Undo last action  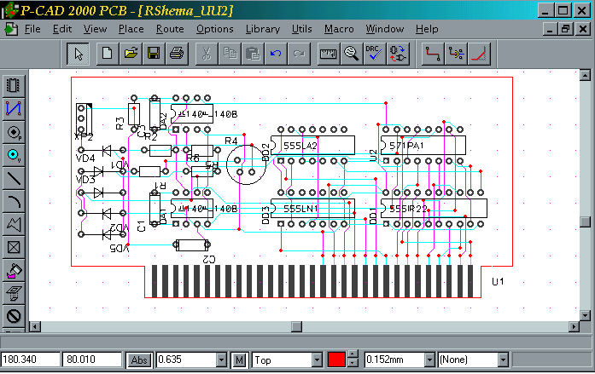click(x=276, y=54)
